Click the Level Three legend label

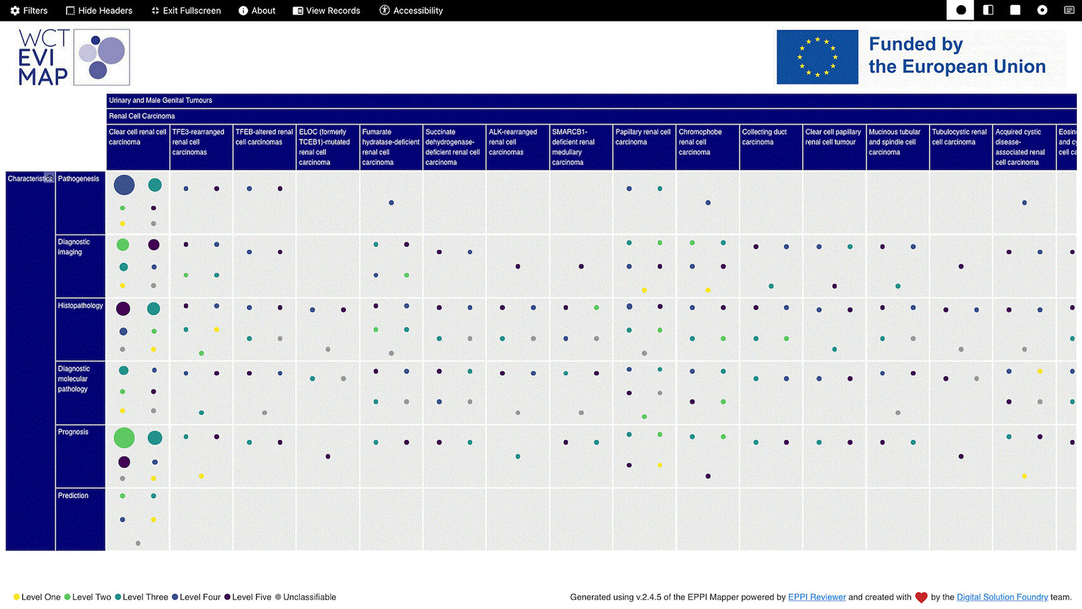pos(145,597)
